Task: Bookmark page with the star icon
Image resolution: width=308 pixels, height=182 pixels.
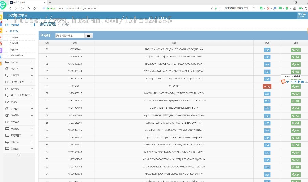Action: click(34, 8)
